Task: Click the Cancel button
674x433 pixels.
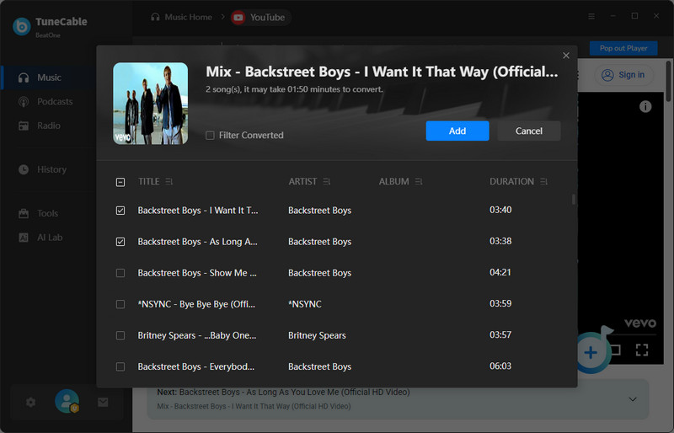Action: tap(528, 131)
